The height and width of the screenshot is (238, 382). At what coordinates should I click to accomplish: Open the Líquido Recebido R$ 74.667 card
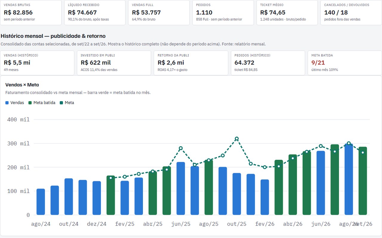(95, 12)
